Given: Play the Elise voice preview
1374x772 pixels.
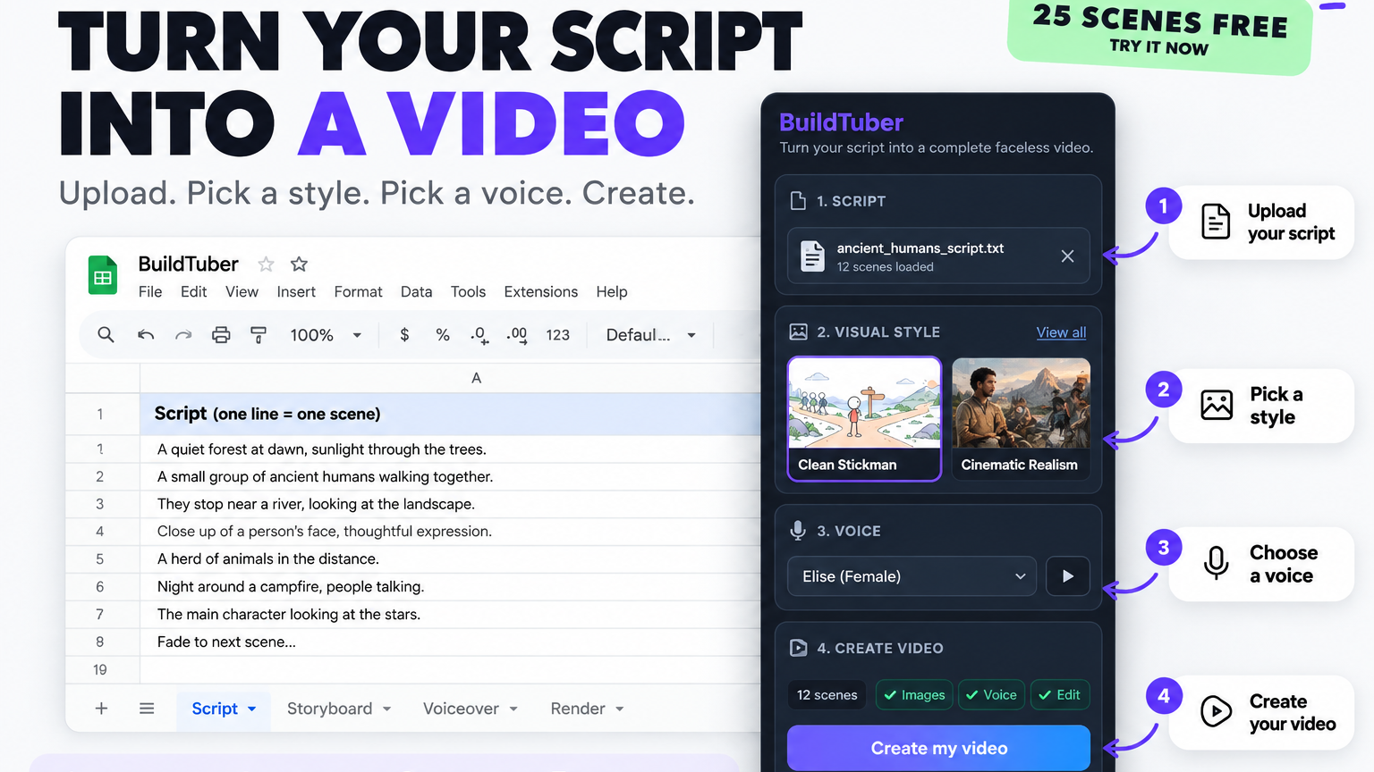Looking at the screenshot, I should 1067,576.
